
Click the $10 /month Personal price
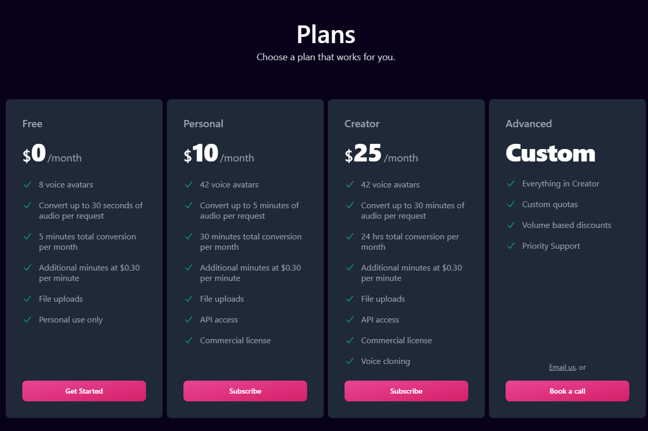click(219, 154)
